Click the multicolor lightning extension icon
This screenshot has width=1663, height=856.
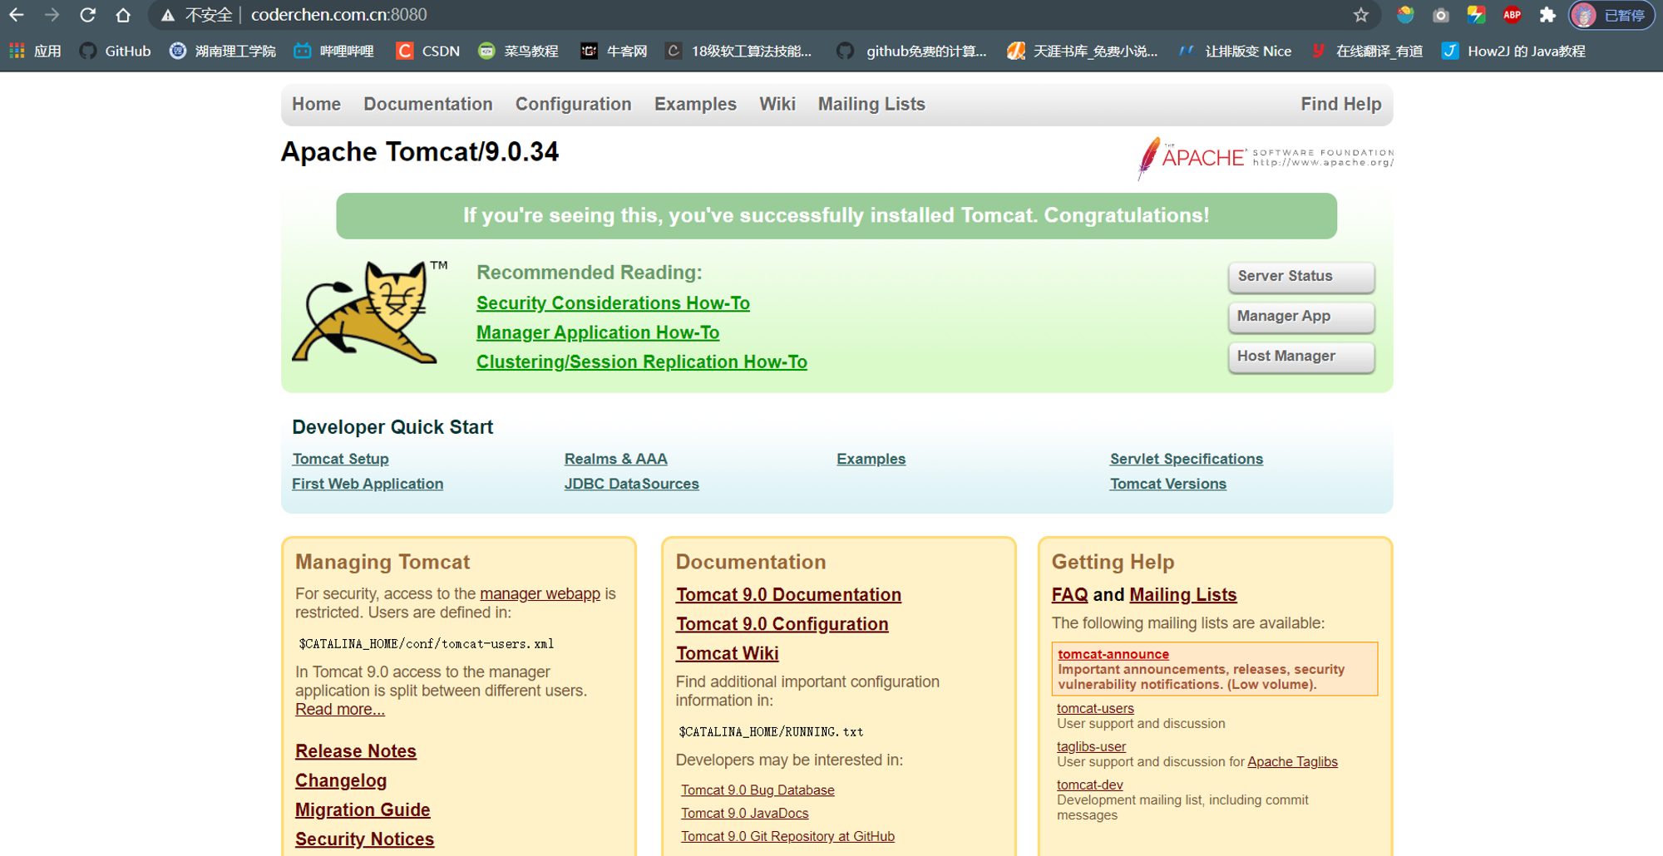pyautogui.click(x=1476, y=15)
